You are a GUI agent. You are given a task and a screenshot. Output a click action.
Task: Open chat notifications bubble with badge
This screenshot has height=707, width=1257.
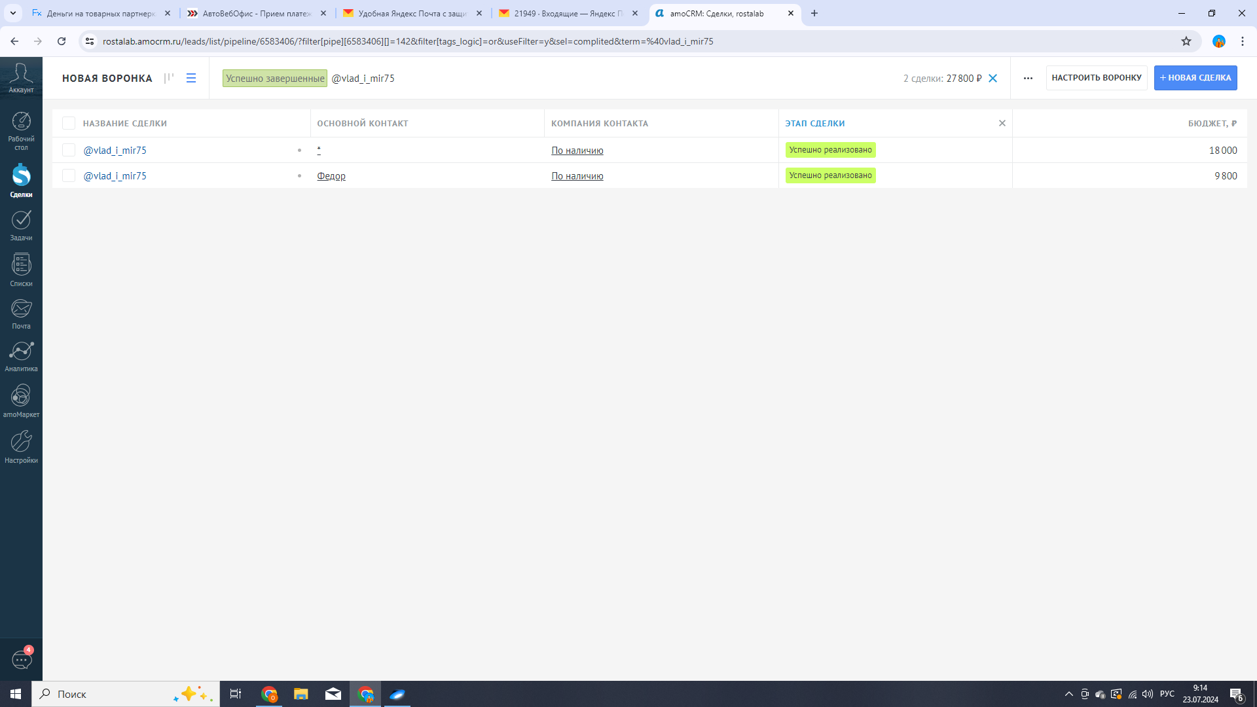tap(22, 659)
